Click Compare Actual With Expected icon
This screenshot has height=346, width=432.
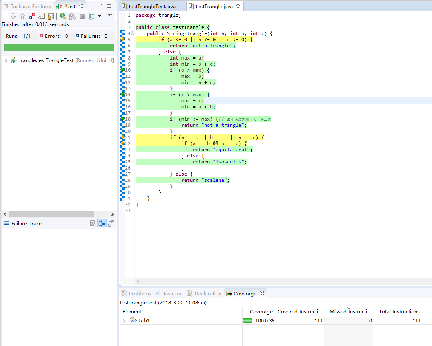click(x=111, y=223)
